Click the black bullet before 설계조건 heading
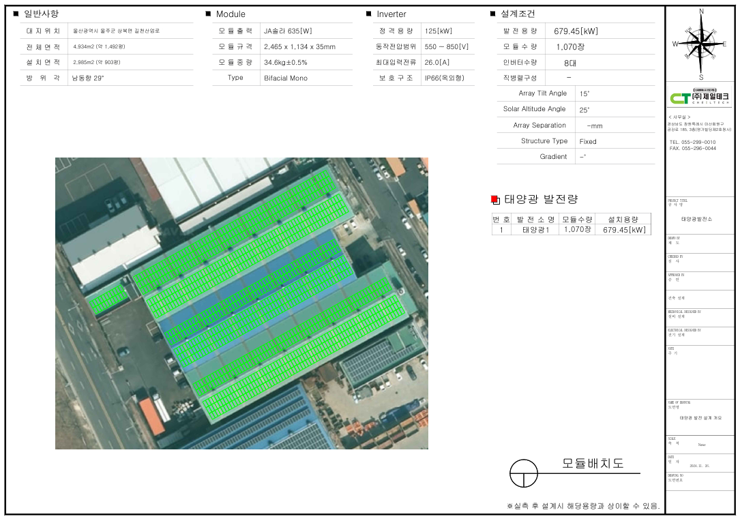The image size is (740, 521). click(x=493, y=14)
